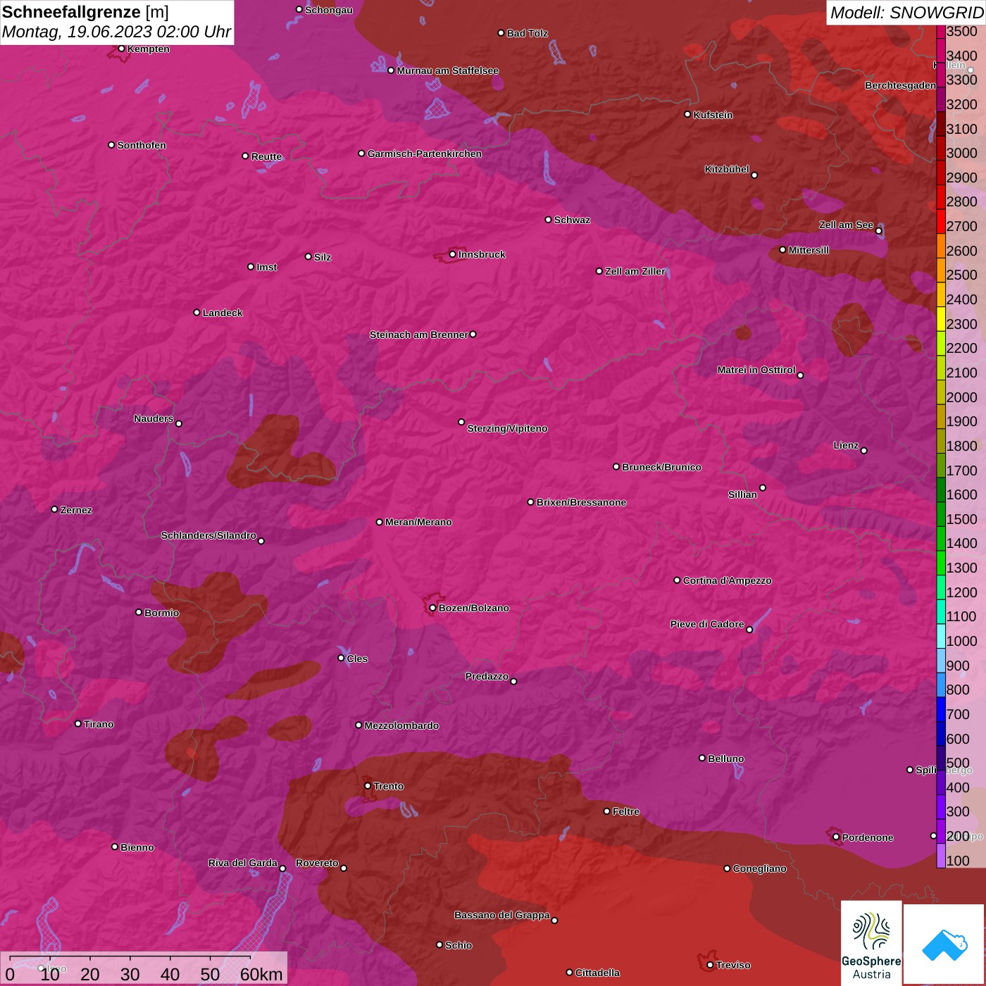The width and height of the screenshot is (986, 986).
Task: Click the 60km scale bar label
Action: pyautogui.click(x=261, y=974)
